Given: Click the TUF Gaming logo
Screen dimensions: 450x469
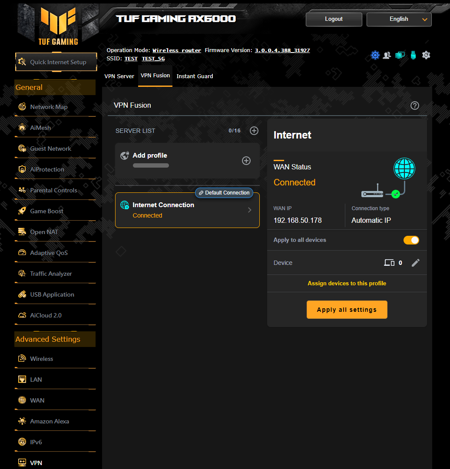Looking at the screenshot, I should (58, 26).
